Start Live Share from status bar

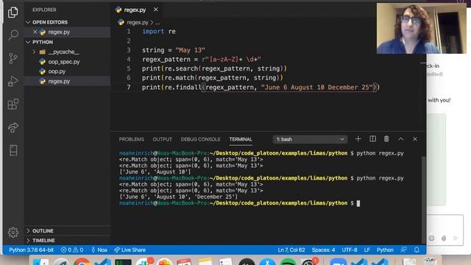pyautogui.click(x=130, y=250)
